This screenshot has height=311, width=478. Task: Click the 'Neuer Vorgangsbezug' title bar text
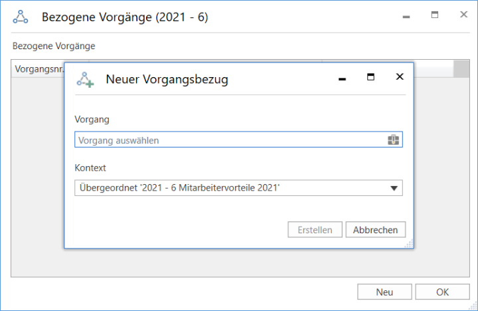[x=167, y=80]
